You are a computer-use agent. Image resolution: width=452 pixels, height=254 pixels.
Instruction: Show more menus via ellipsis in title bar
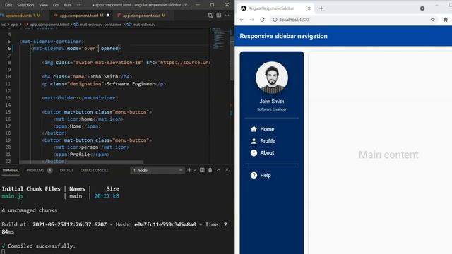click(79, 5)
